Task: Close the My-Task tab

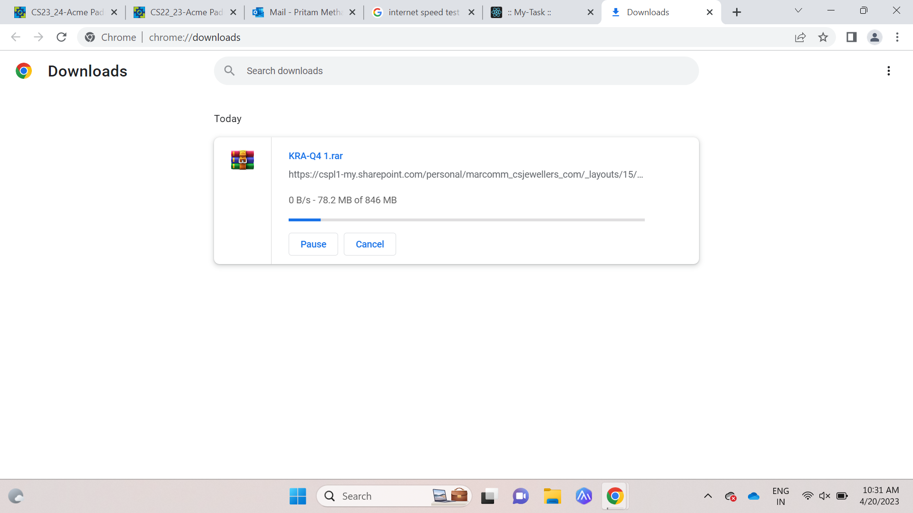Action: (x=591, y=12)
